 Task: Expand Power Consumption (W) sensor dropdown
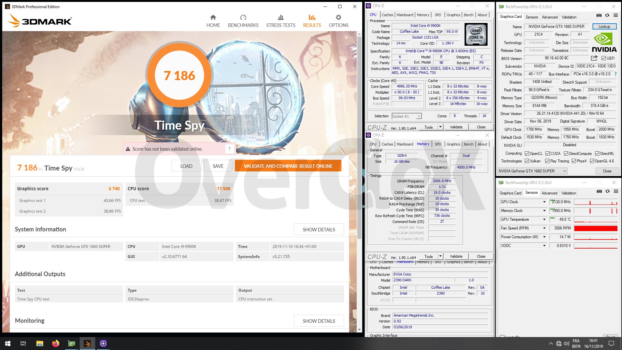[x=544, y=237]
